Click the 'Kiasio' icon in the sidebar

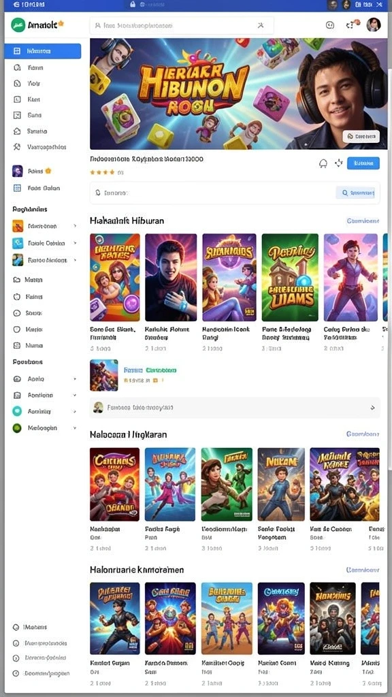(17, 329)
